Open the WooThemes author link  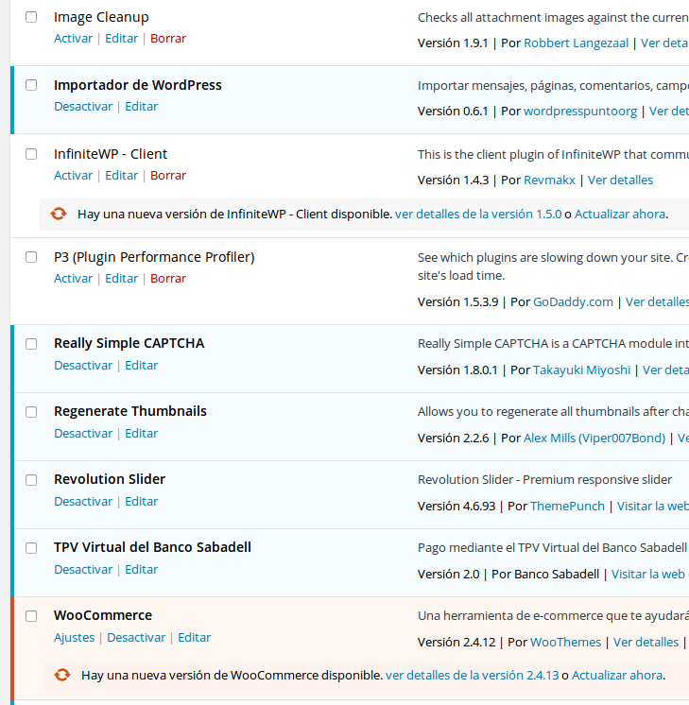coord(566,642)
